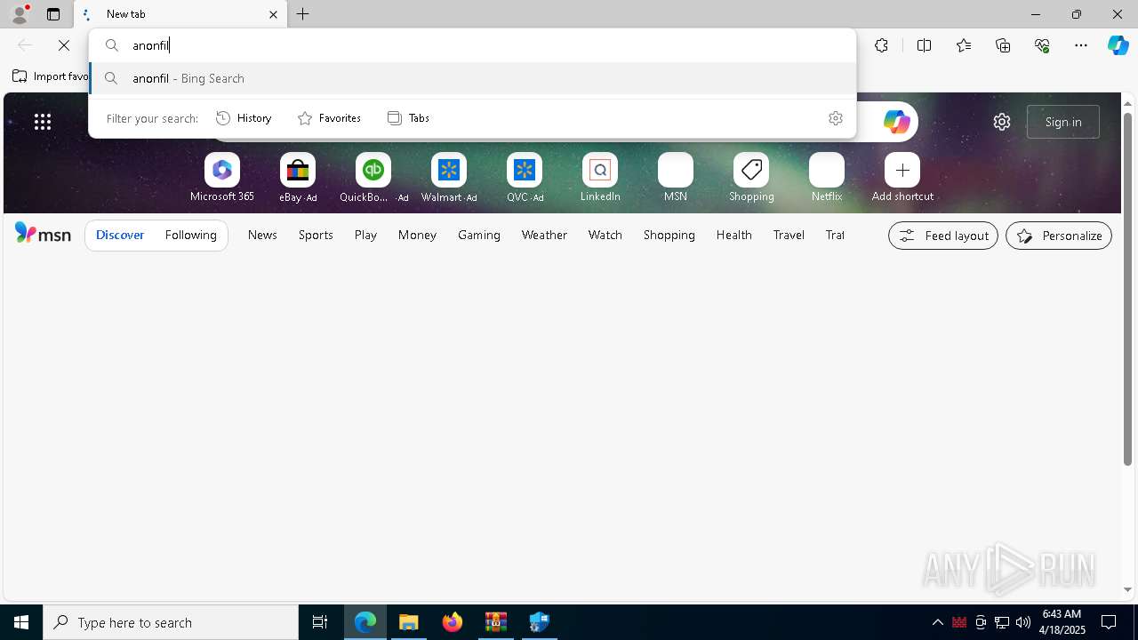The image size is (1138, 640).
Task: Open the Watch category
Action: [x=605, y=236]
